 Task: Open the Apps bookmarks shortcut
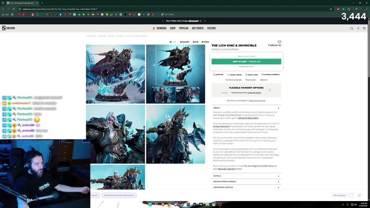5,14
